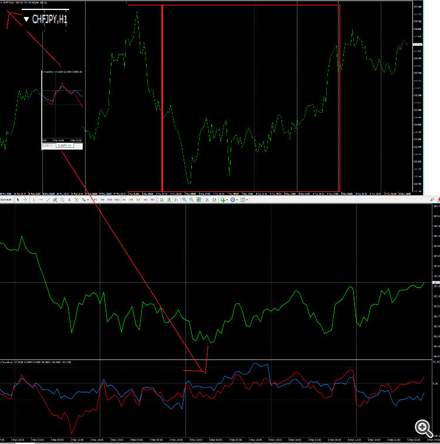440x444 pixels.
Task: Switch chart to M5 timeframe
Action: coord(103,199)
